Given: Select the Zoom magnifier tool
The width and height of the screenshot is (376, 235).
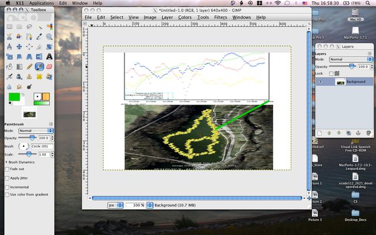Looking at the screenshot, I should (49, 36).
